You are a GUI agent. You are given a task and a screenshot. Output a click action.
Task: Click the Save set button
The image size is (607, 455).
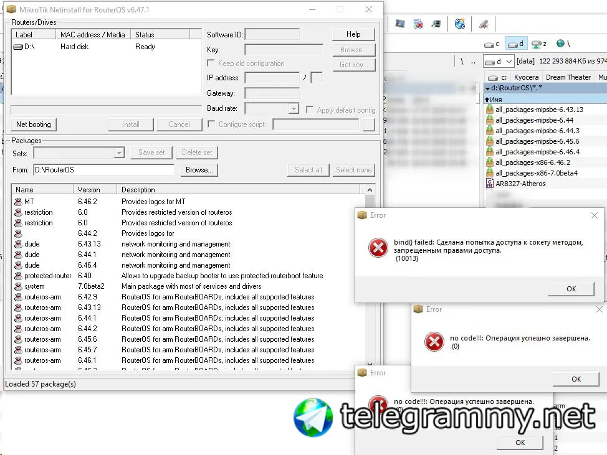152,152
